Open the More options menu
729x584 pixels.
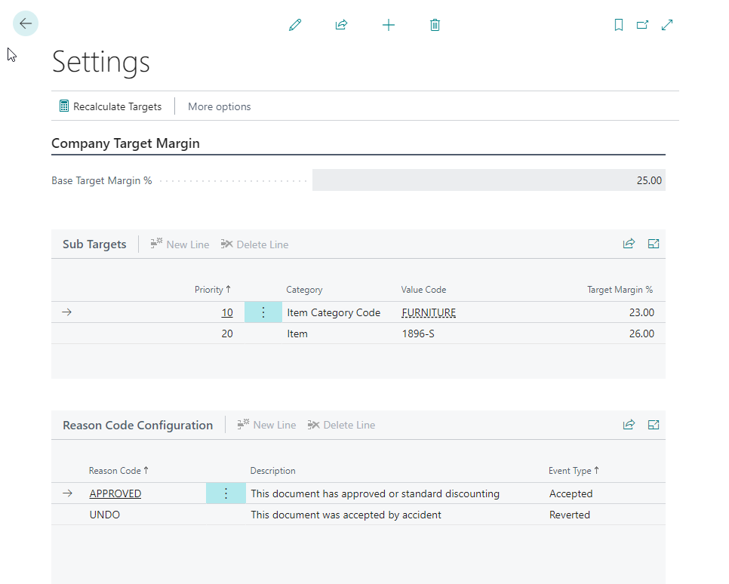[219, 106]
